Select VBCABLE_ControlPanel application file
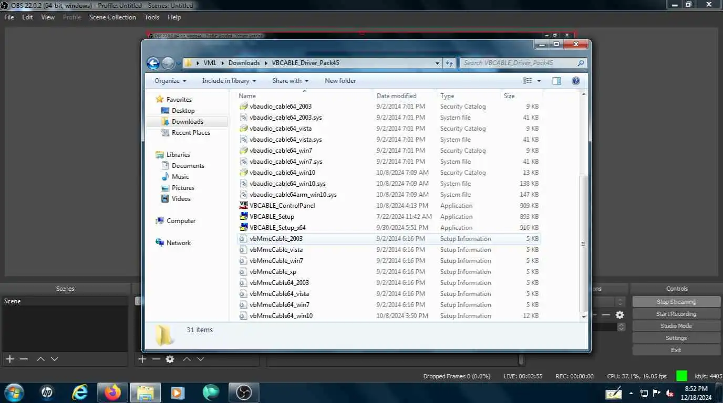Image resolution: width=723 pixels, height=403 pixels. tap(282, 206)
